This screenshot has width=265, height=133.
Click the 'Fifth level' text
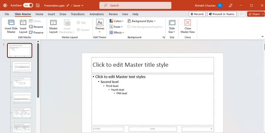coord(122,93)
